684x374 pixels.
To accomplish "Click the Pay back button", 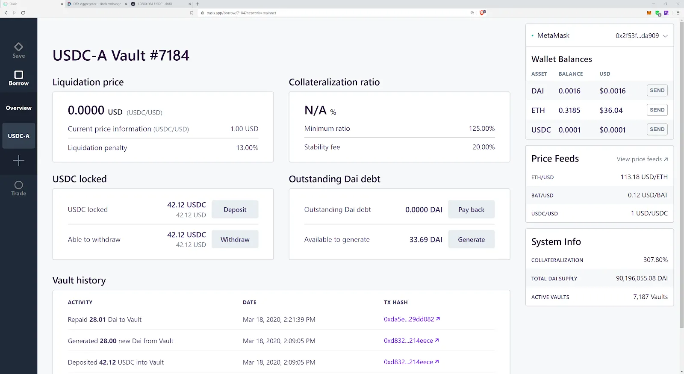I will click(471, 209).
